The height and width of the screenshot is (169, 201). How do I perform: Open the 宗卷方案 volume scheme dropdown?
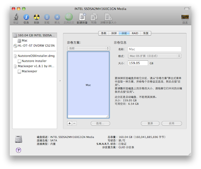pos(88,48)
